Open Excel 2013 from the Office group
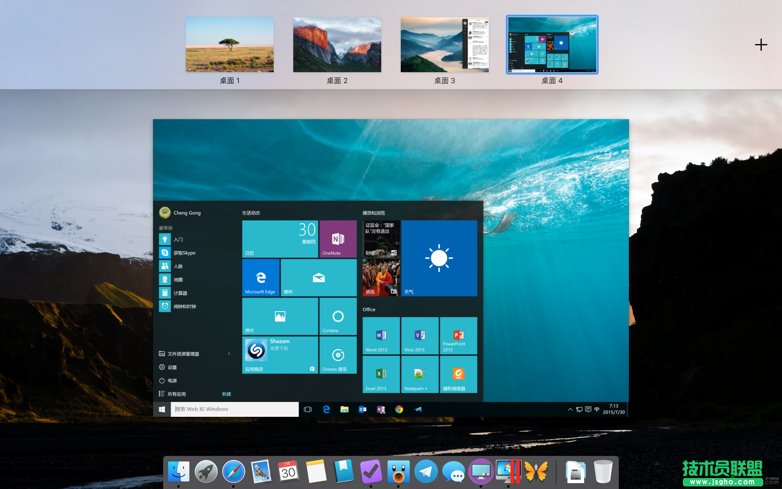Viewport: 782px width, 489px height. (x=380, y=375)
